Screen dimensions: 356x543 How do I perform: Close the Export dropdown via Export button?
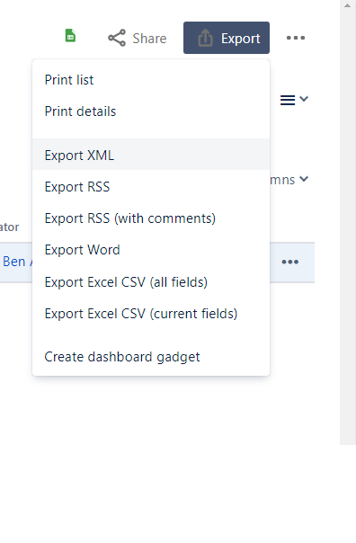(227, 38)
